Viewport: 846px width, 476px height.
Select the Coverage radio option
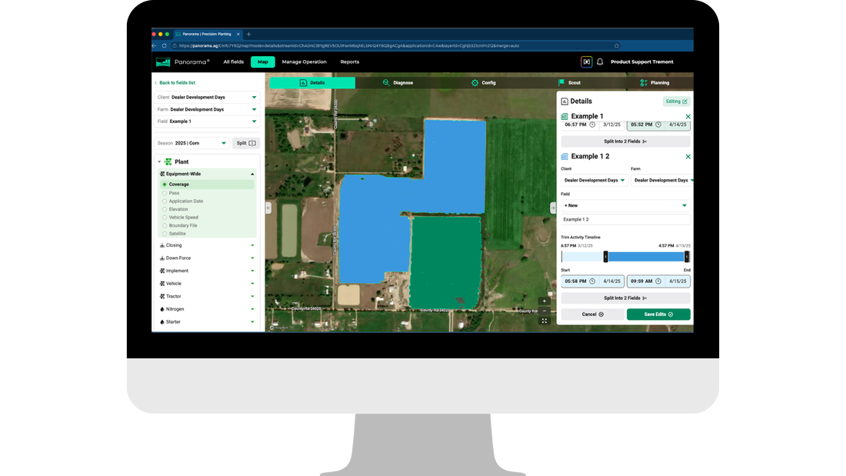tap(165, 185)
